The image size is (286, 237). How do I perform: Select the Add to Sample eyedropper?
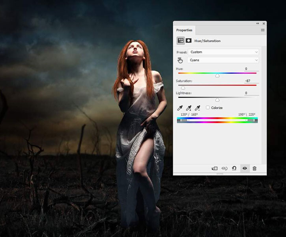coord(189,108)
